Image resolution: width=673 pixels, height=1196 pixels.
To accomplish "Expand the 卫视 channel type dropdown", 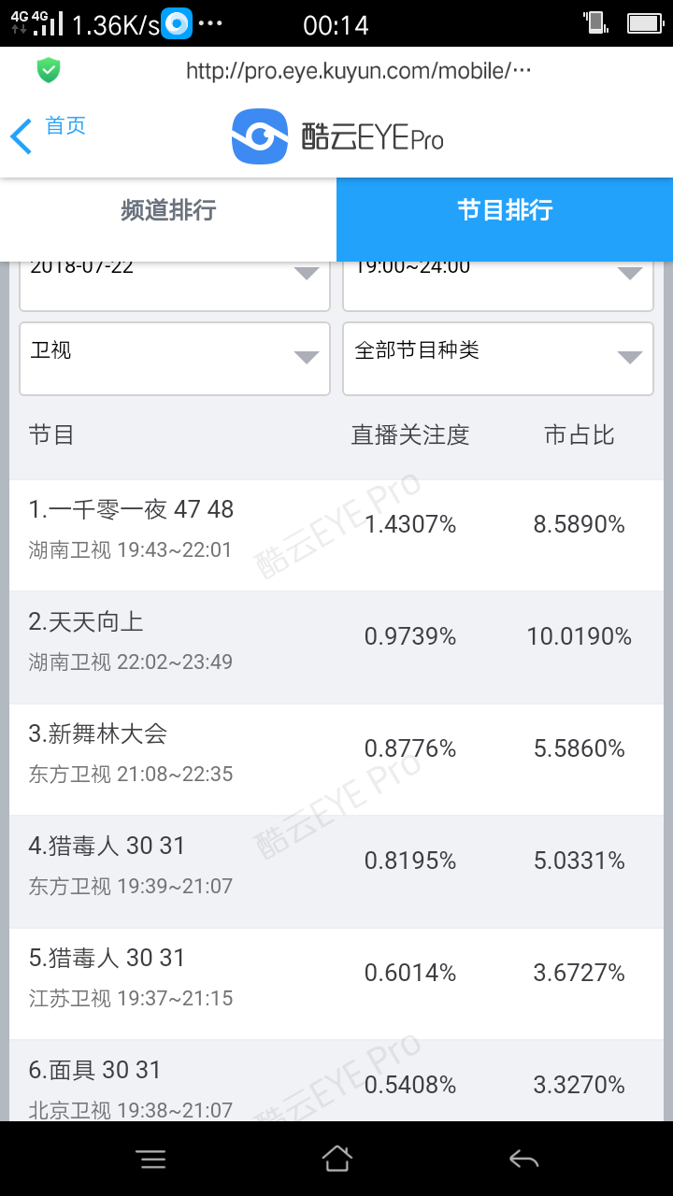I will 175,359.
